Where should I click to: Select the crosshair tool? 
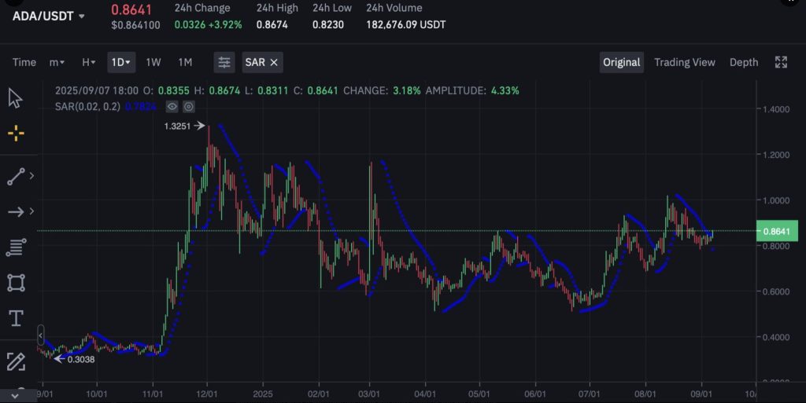click(16, 134)
